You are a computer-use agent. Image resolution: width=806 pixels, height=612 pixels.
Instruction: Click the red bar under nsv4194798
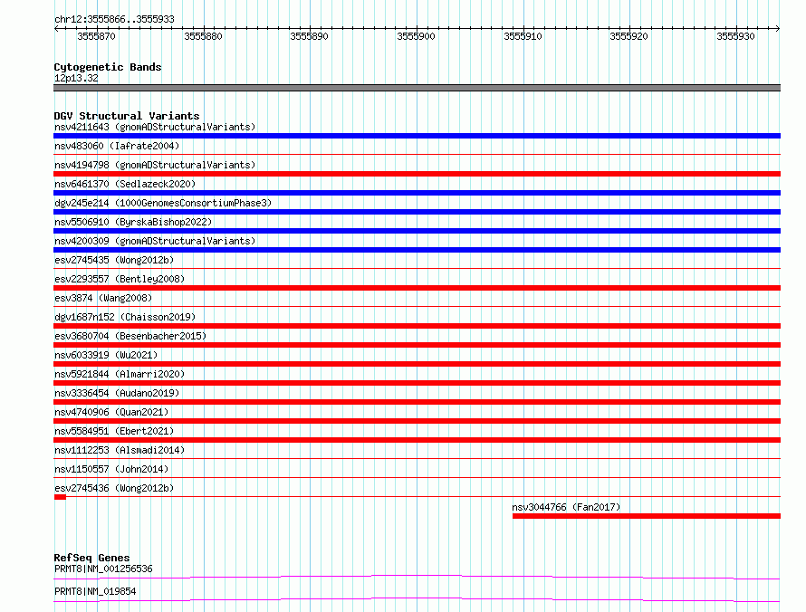coord(417,174)
